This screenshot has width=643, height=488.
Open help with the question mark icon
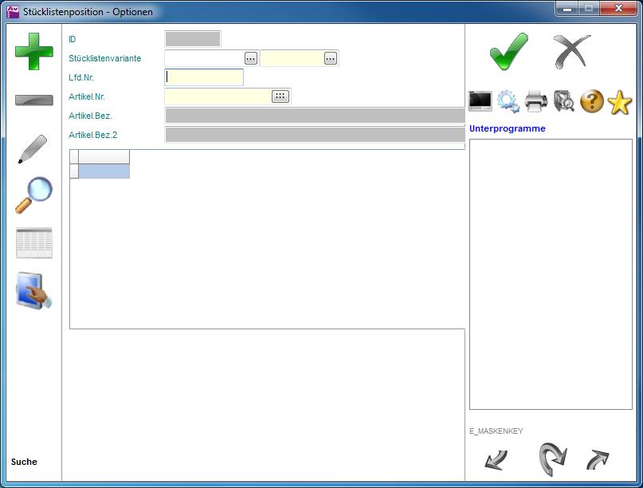click(x=592, y=101)
